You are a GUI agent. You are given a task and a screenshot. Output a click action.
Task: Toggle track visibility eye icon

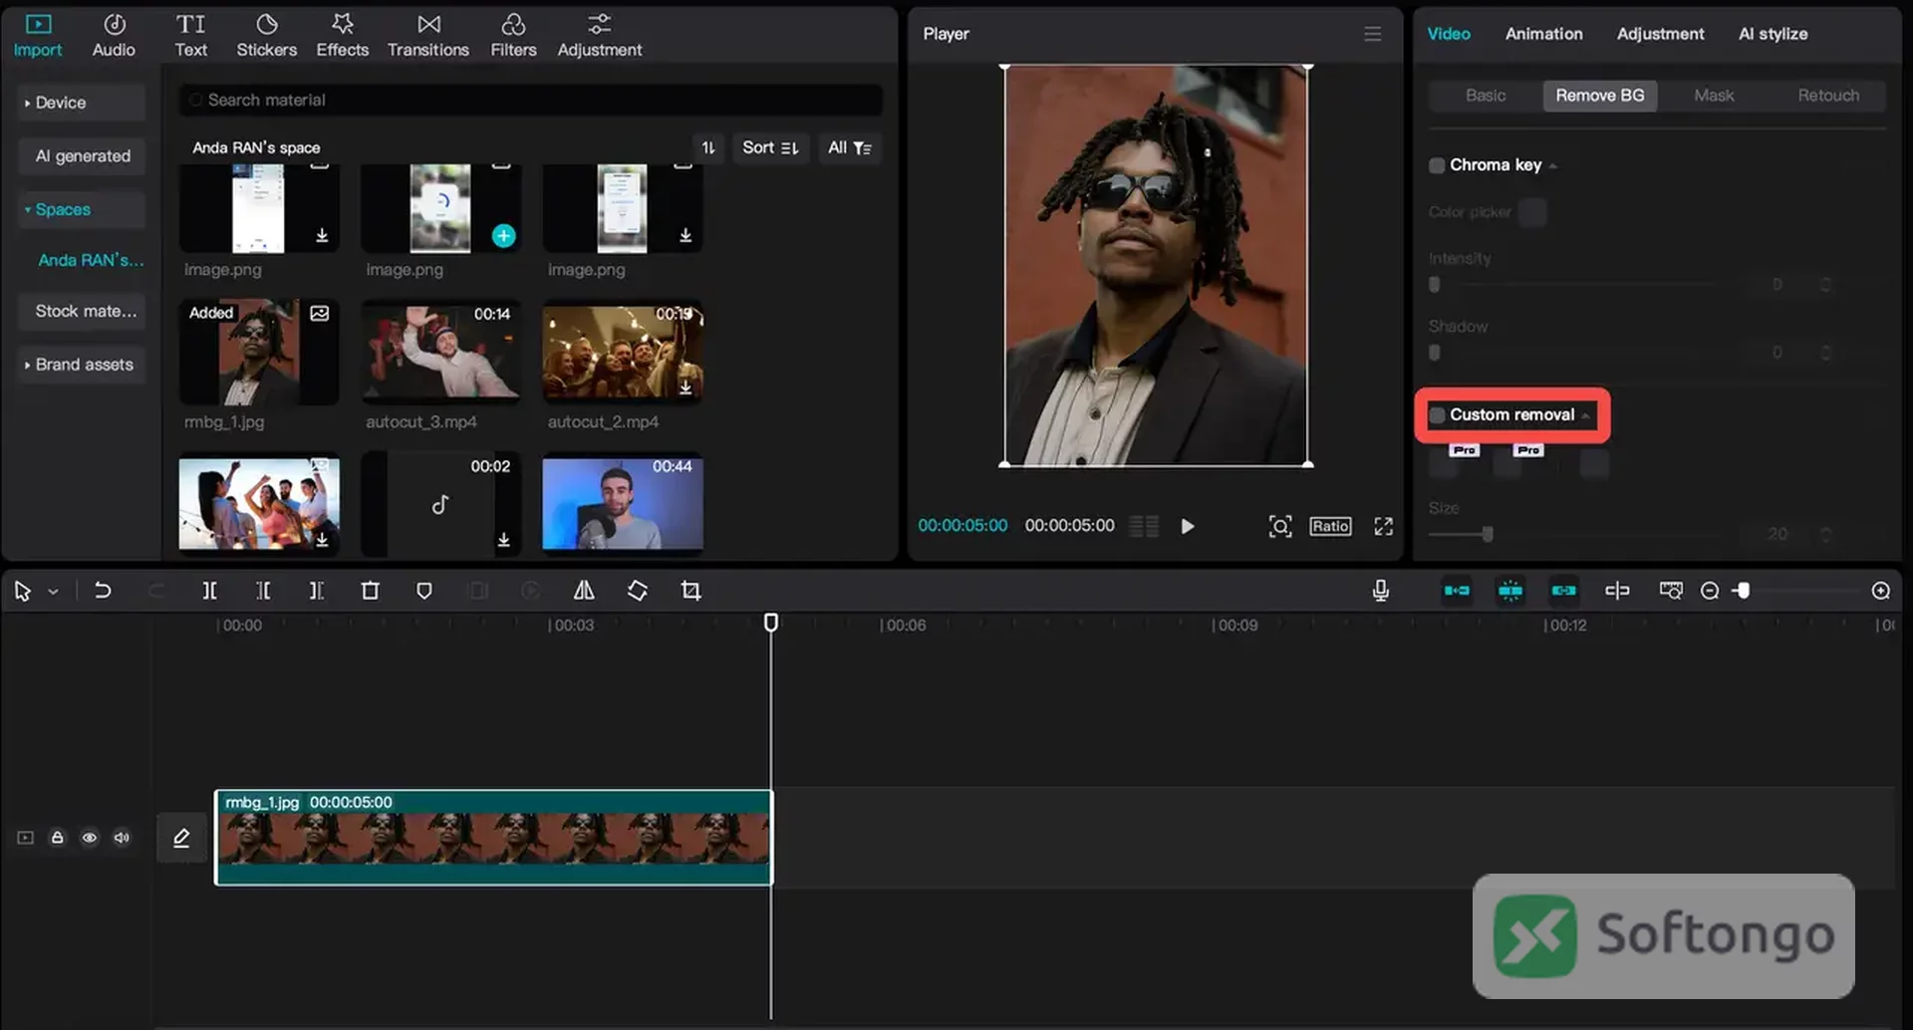pyautogui.click(x=90, y=838)
